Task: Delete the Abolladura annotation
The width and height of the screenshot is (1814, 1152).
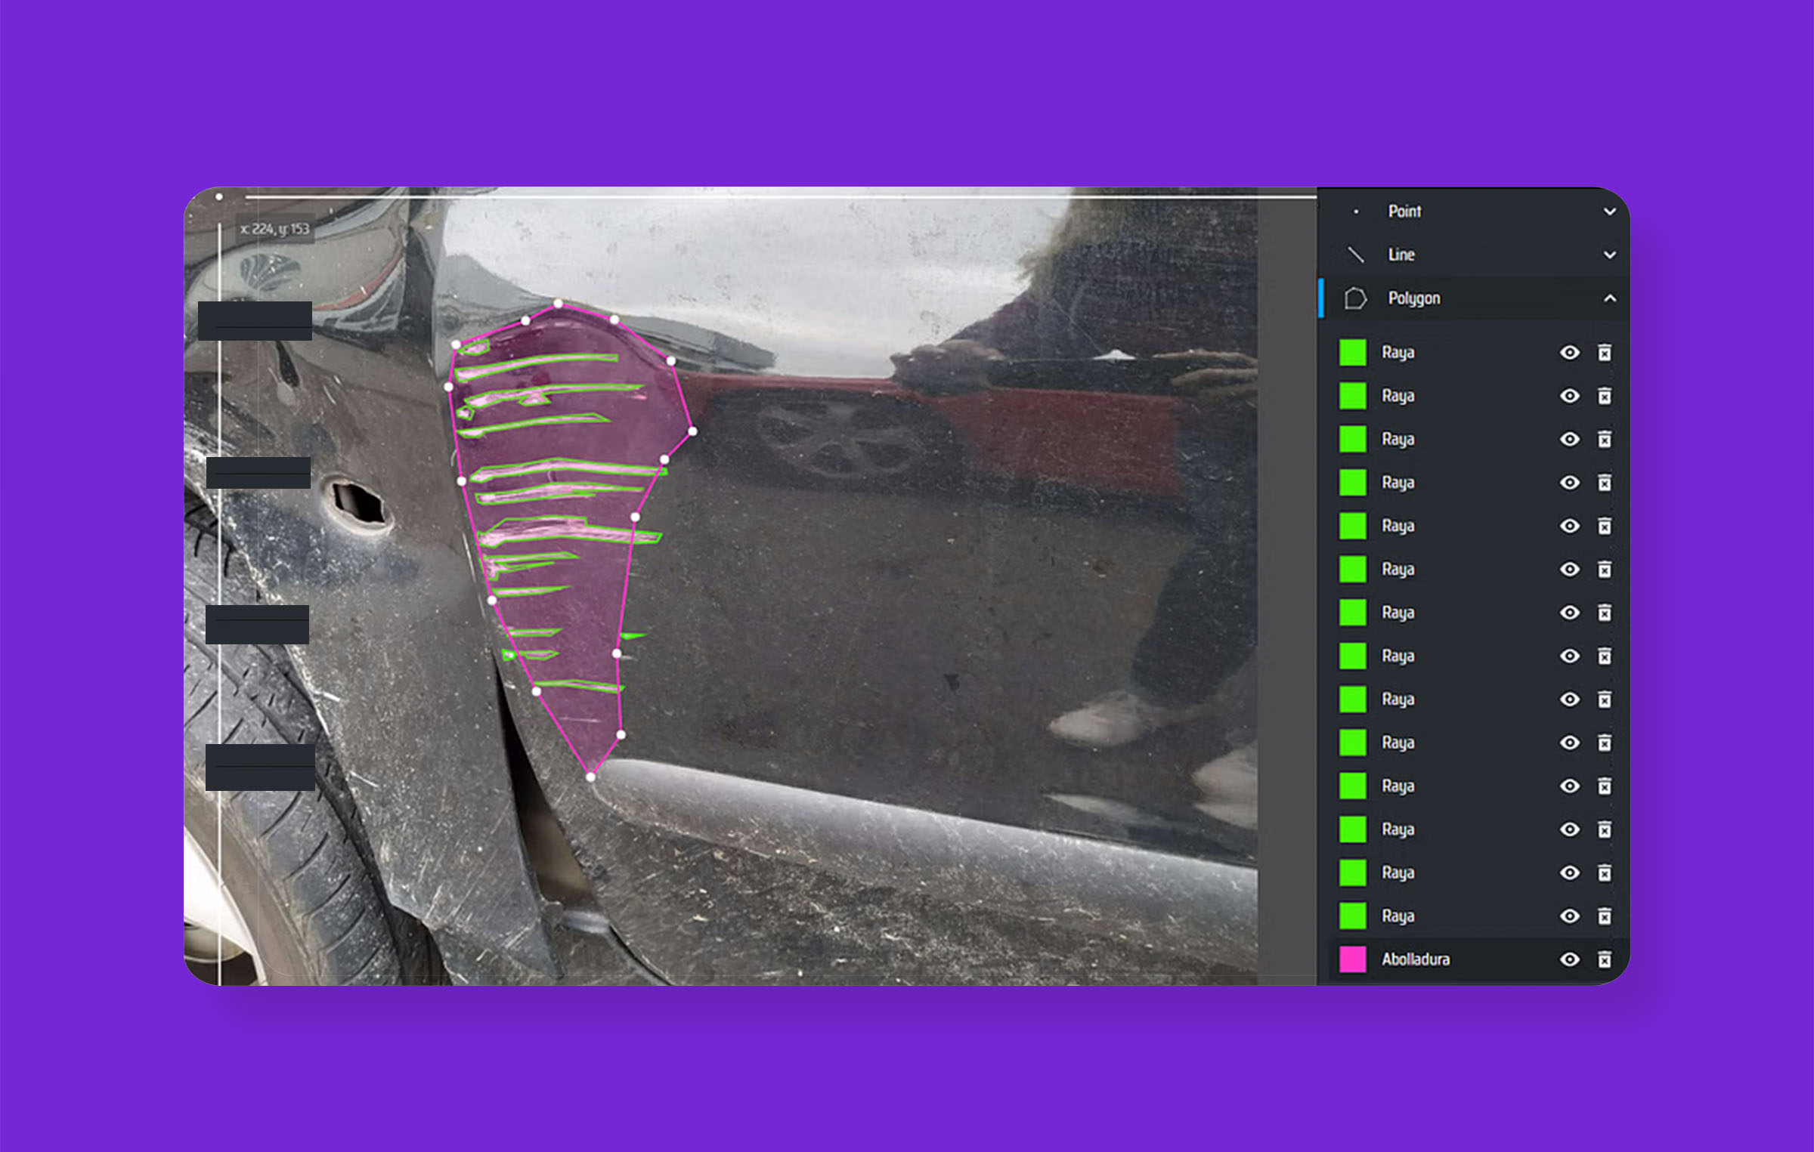Action: [x=1604, y=959]
